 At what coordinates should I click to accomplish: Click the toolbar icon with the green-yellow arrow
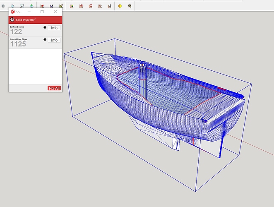pos(72,6)
